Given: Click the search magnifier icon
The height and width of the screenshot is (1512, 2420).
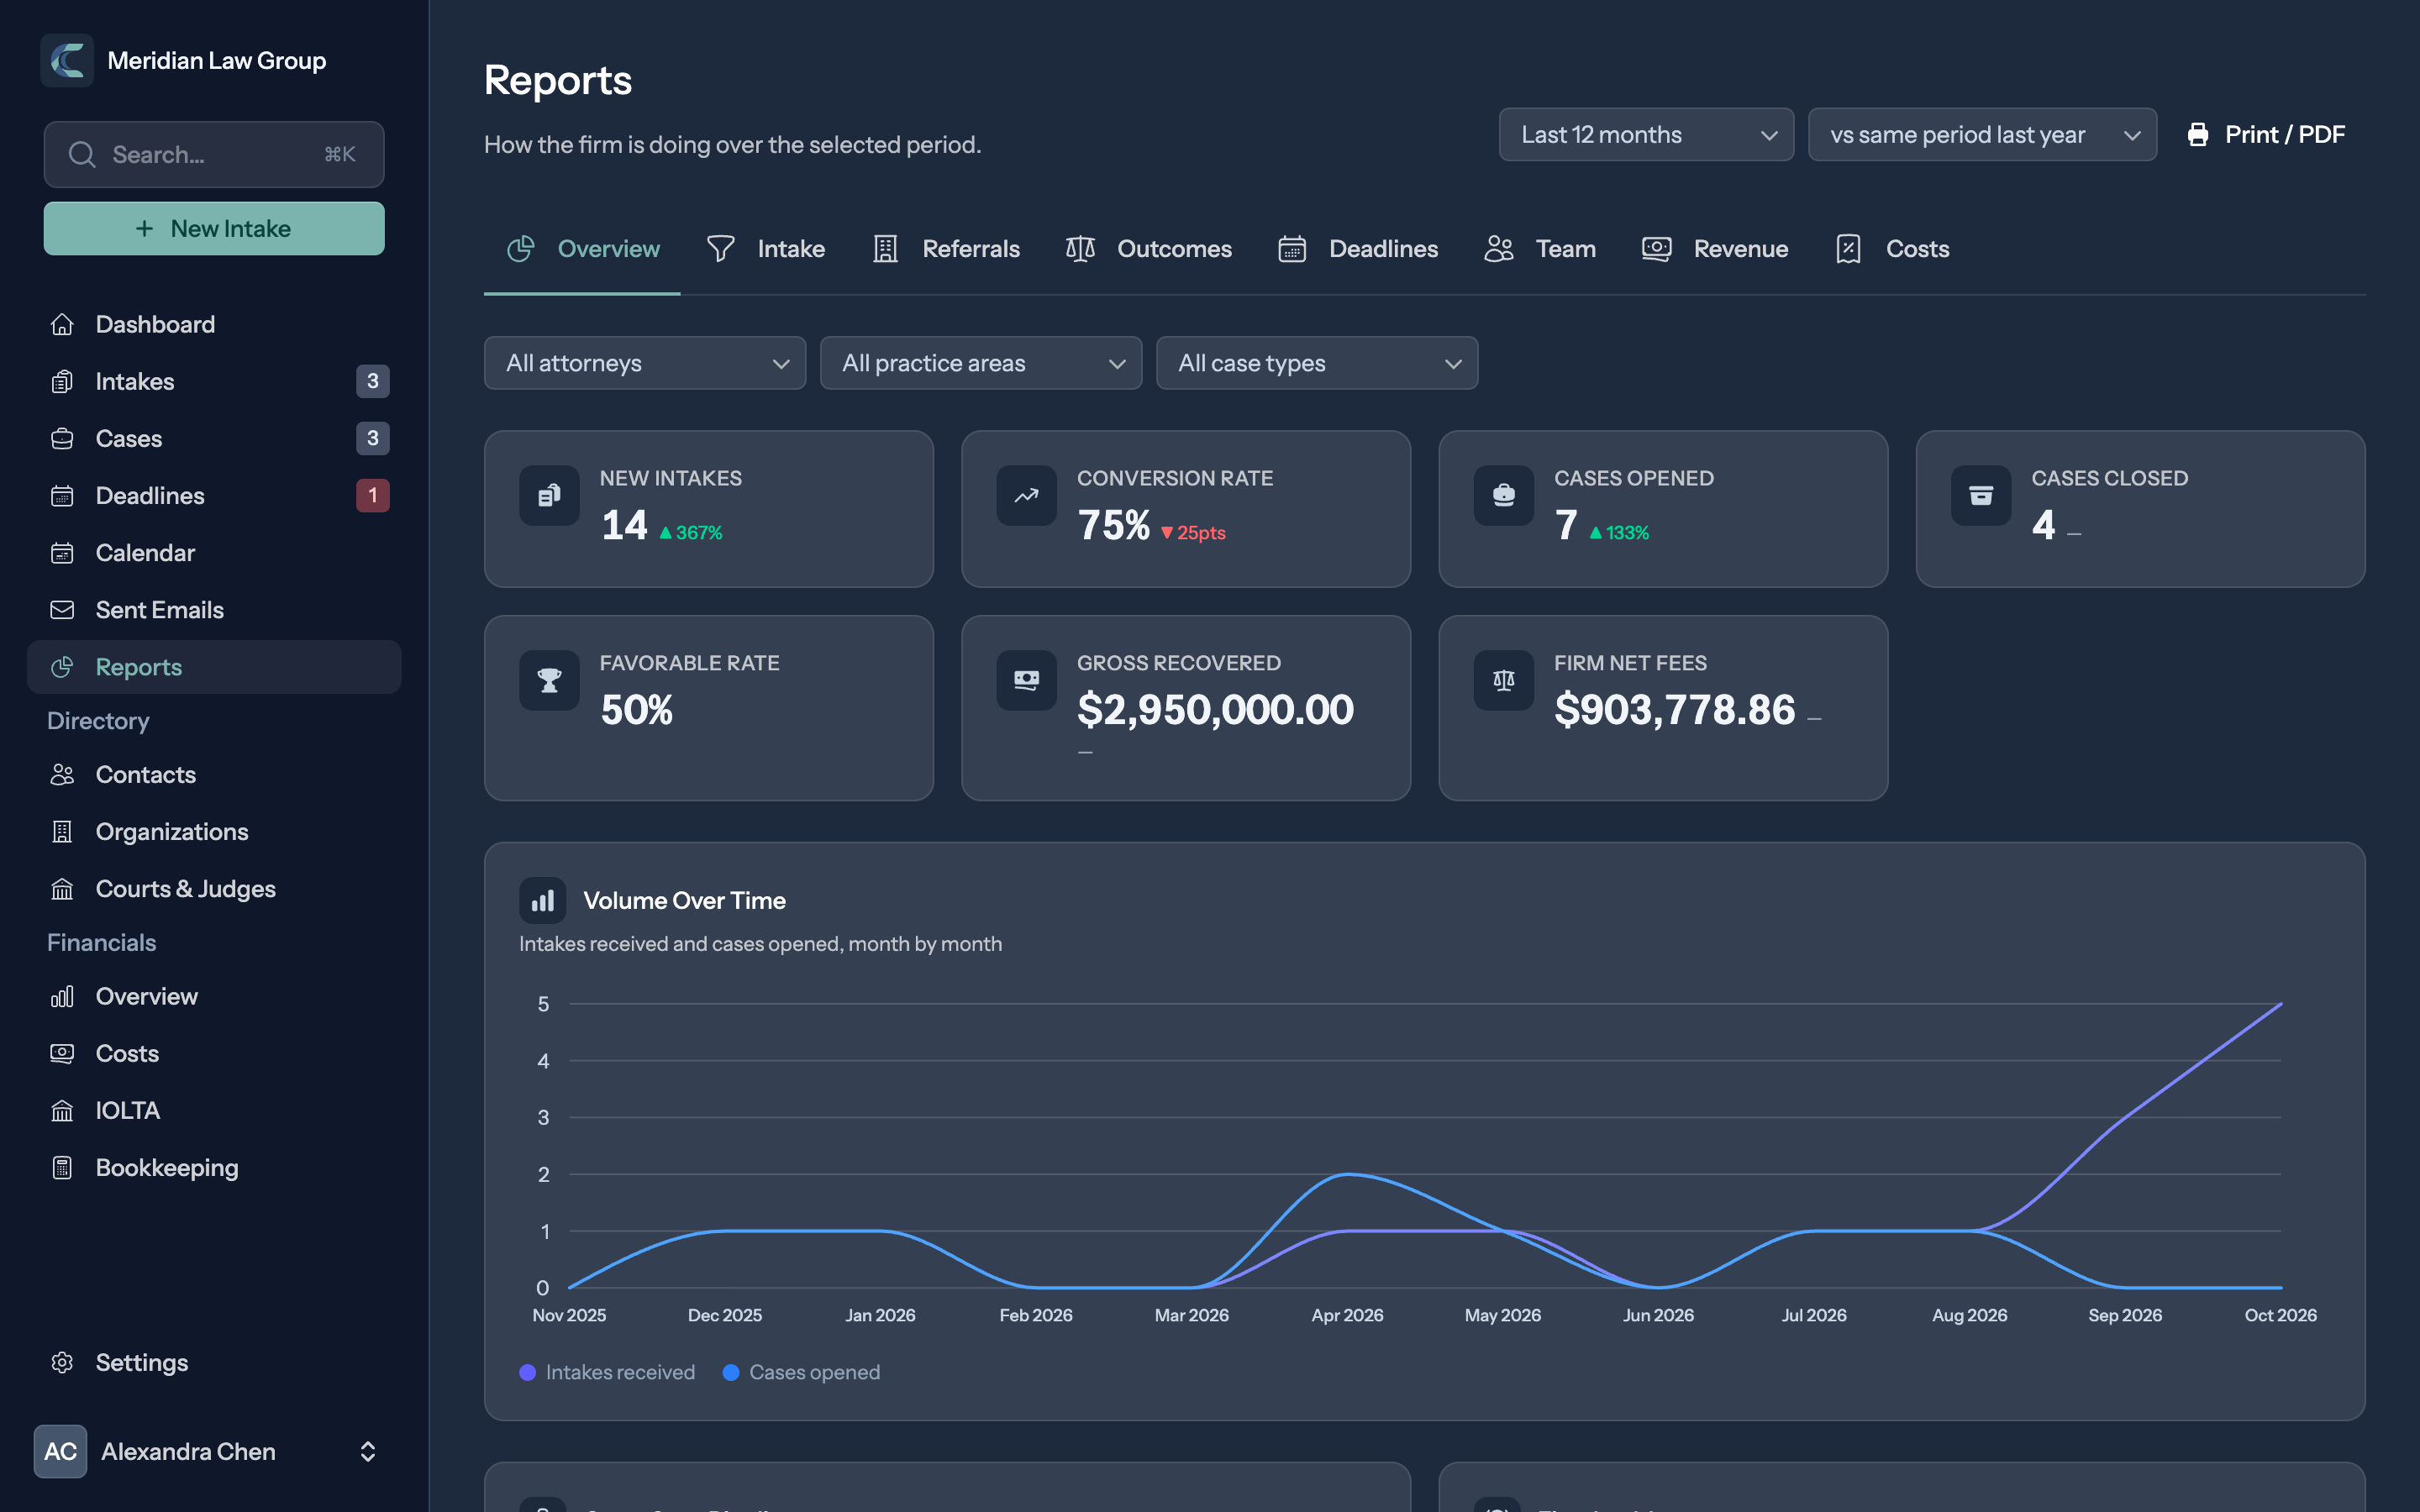Looking at the screenshot, I should 82,155.
